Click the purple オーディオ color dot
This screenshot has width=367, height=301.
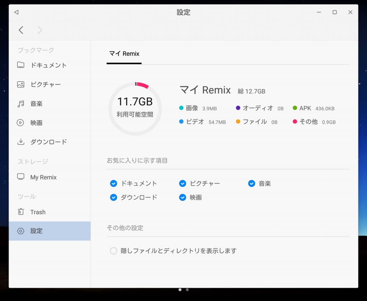[238, 108]
